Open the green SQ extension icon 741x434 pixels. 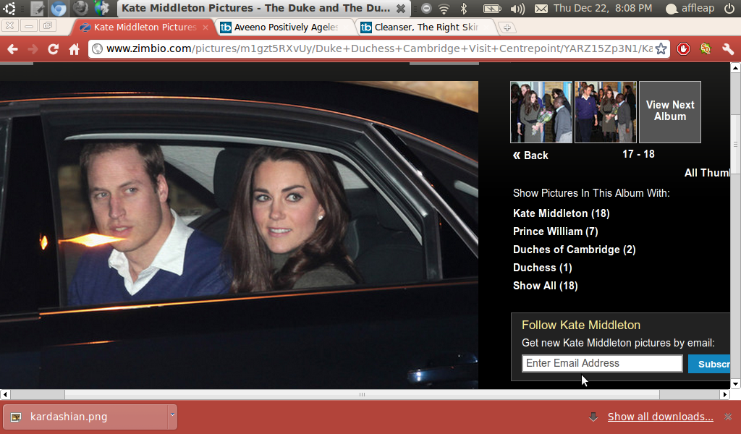point(706,48)
